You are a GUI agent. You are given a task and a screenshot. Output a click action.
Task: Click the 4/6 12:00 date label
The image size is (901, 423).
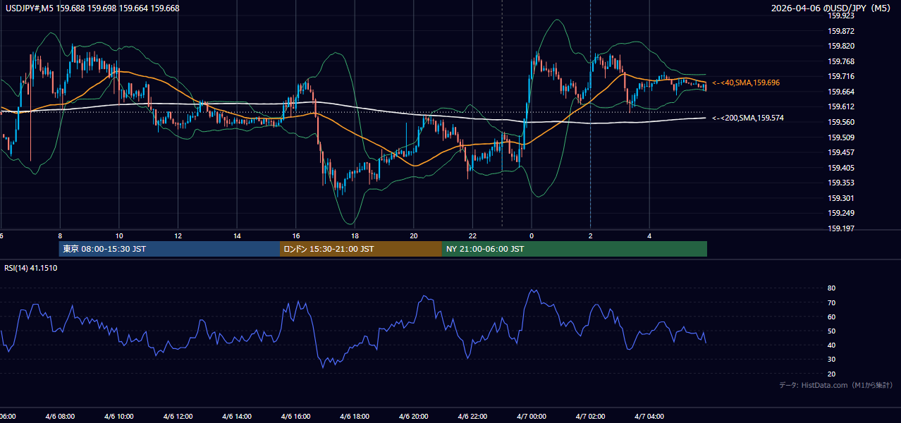click(x=178, y=417)
